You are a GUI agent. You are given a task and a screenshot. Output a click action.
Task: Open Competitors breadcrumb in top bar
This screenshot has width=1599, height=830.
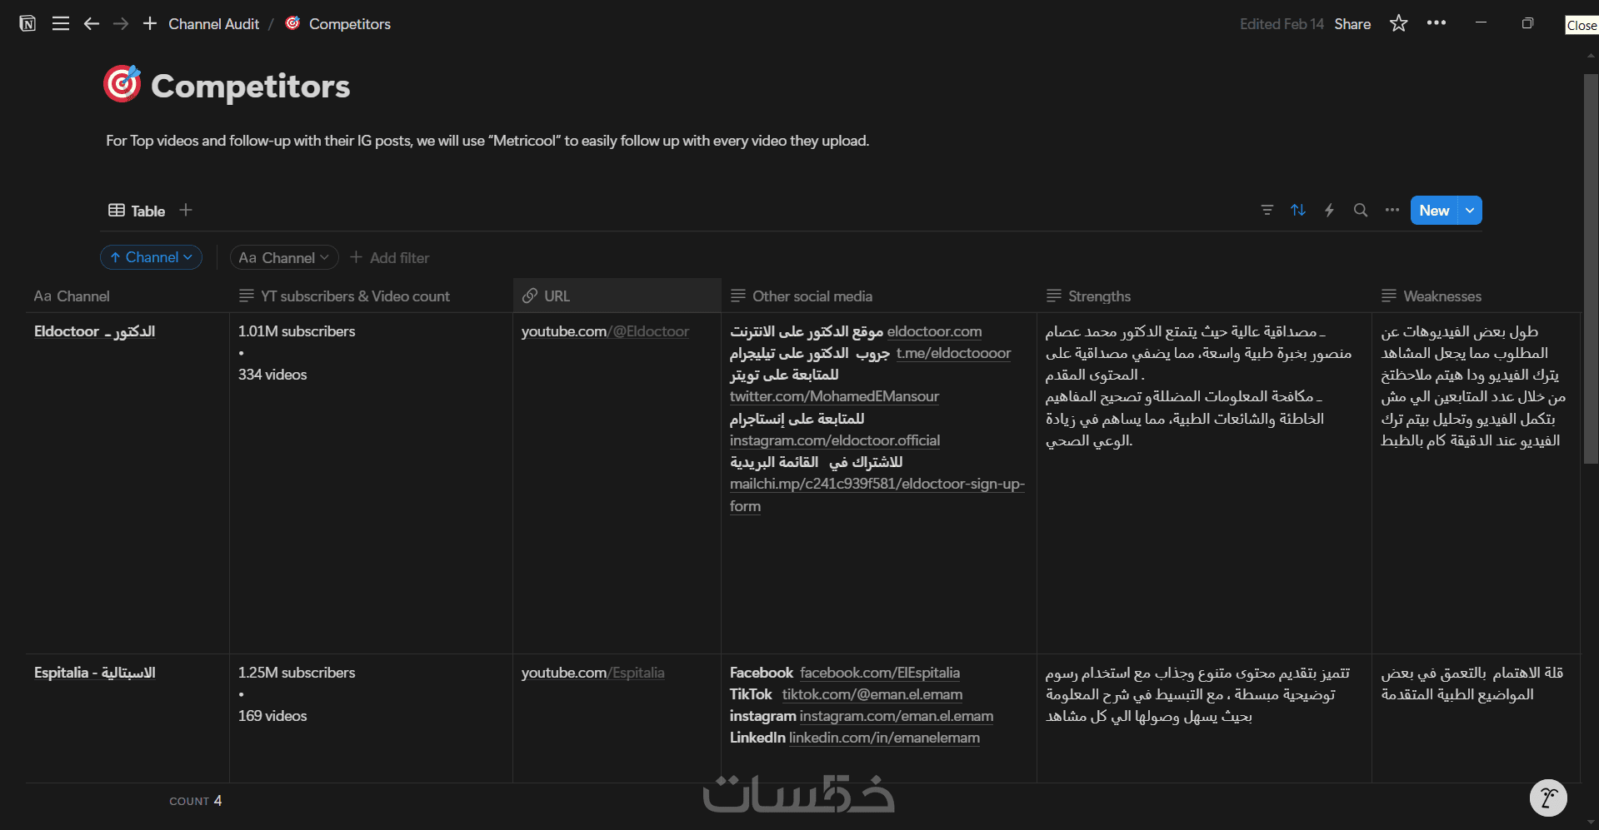point(338,24)
